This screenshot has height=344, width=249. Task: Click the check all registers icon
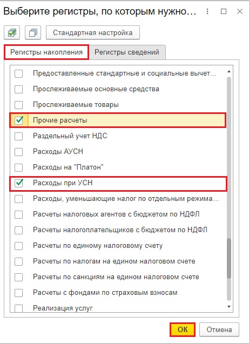pos(12,33)
